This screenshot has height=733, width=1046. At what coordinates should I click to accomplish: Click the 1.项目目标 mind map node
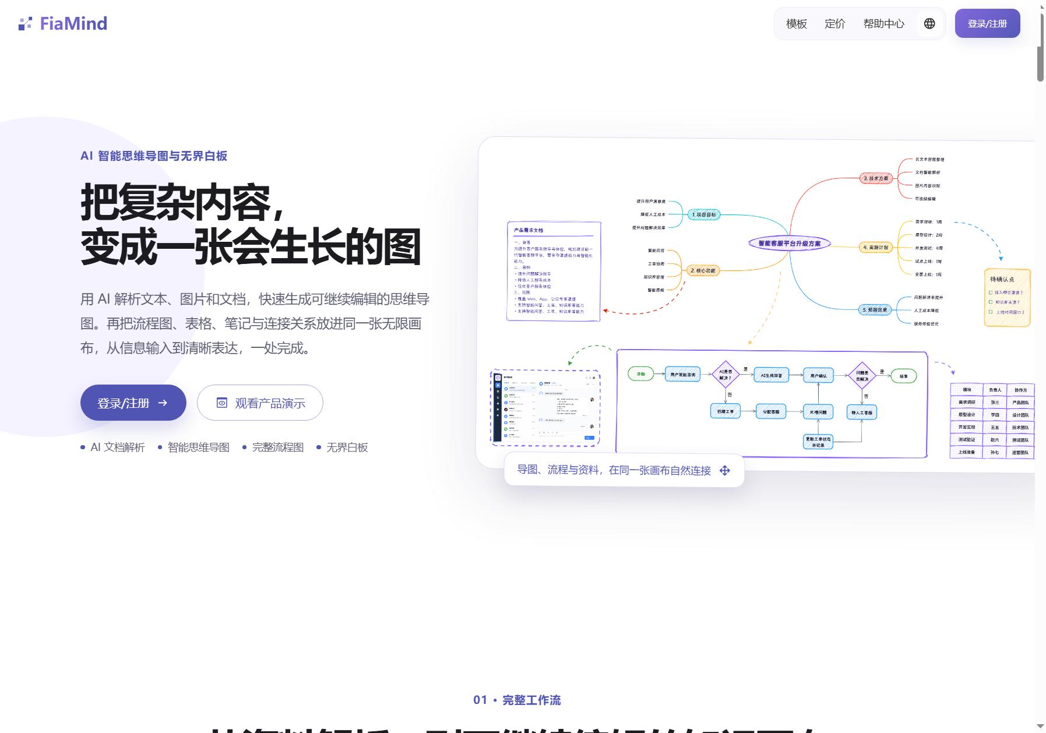[703, 214]
